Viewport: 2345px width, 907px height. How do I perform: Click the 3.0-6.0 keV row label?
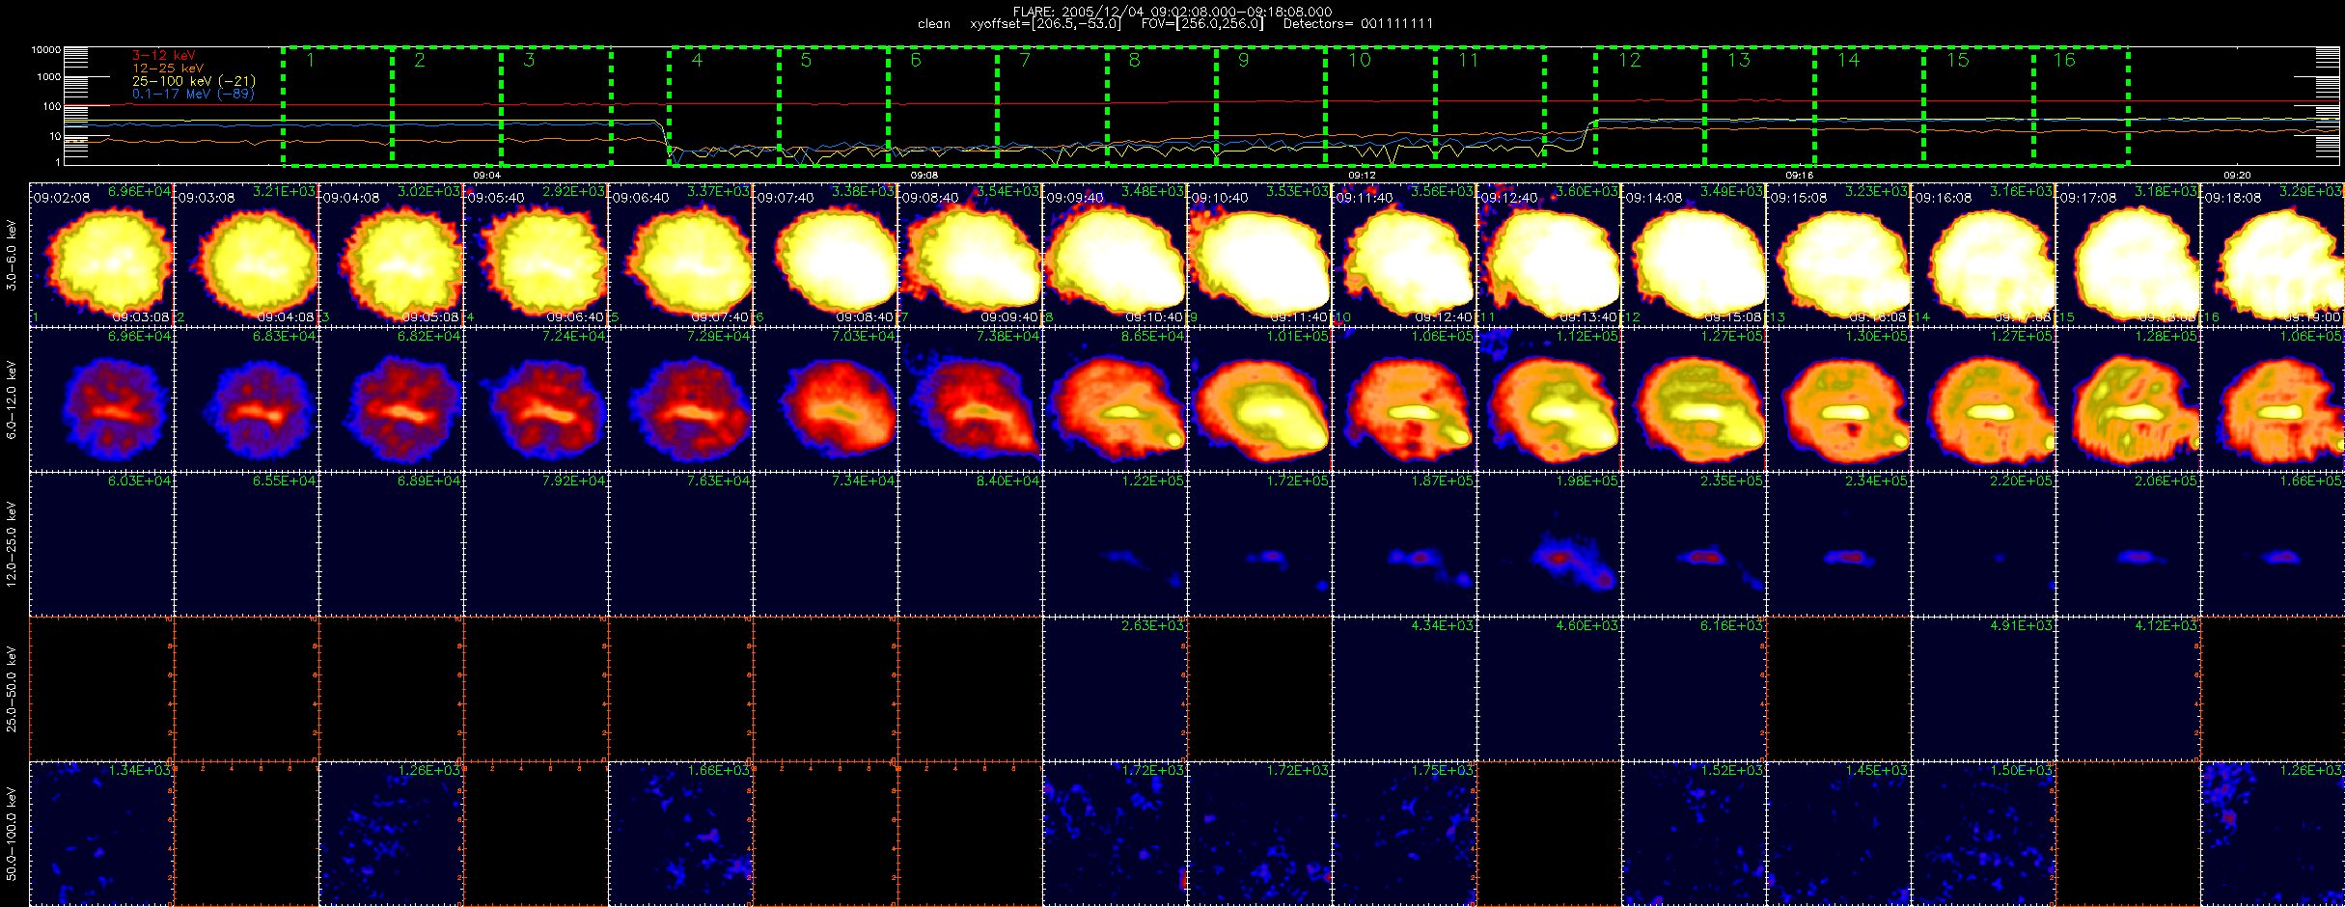coord(12,255)
